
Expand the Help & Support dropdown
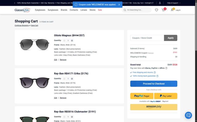coord(174,3)
